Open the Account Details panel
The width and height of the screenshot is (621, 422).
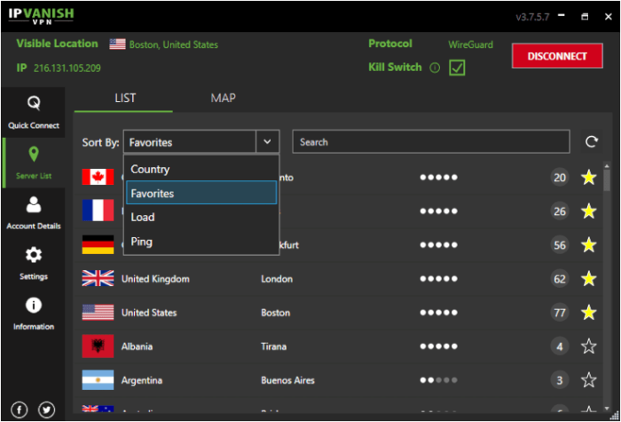[34, 213]
